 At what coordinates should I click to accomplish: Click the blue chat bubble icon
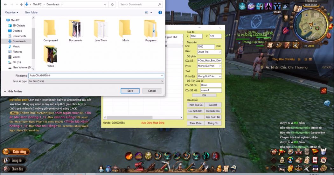tap(327, 103)
